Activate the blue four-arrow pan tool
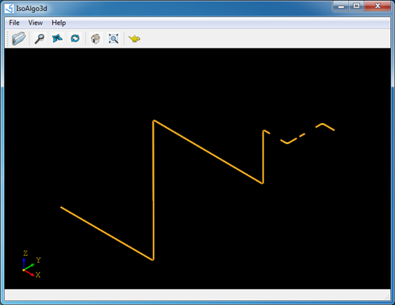This screenshot has width=395, height=305. pyautogui.click(x=58, y=38)
